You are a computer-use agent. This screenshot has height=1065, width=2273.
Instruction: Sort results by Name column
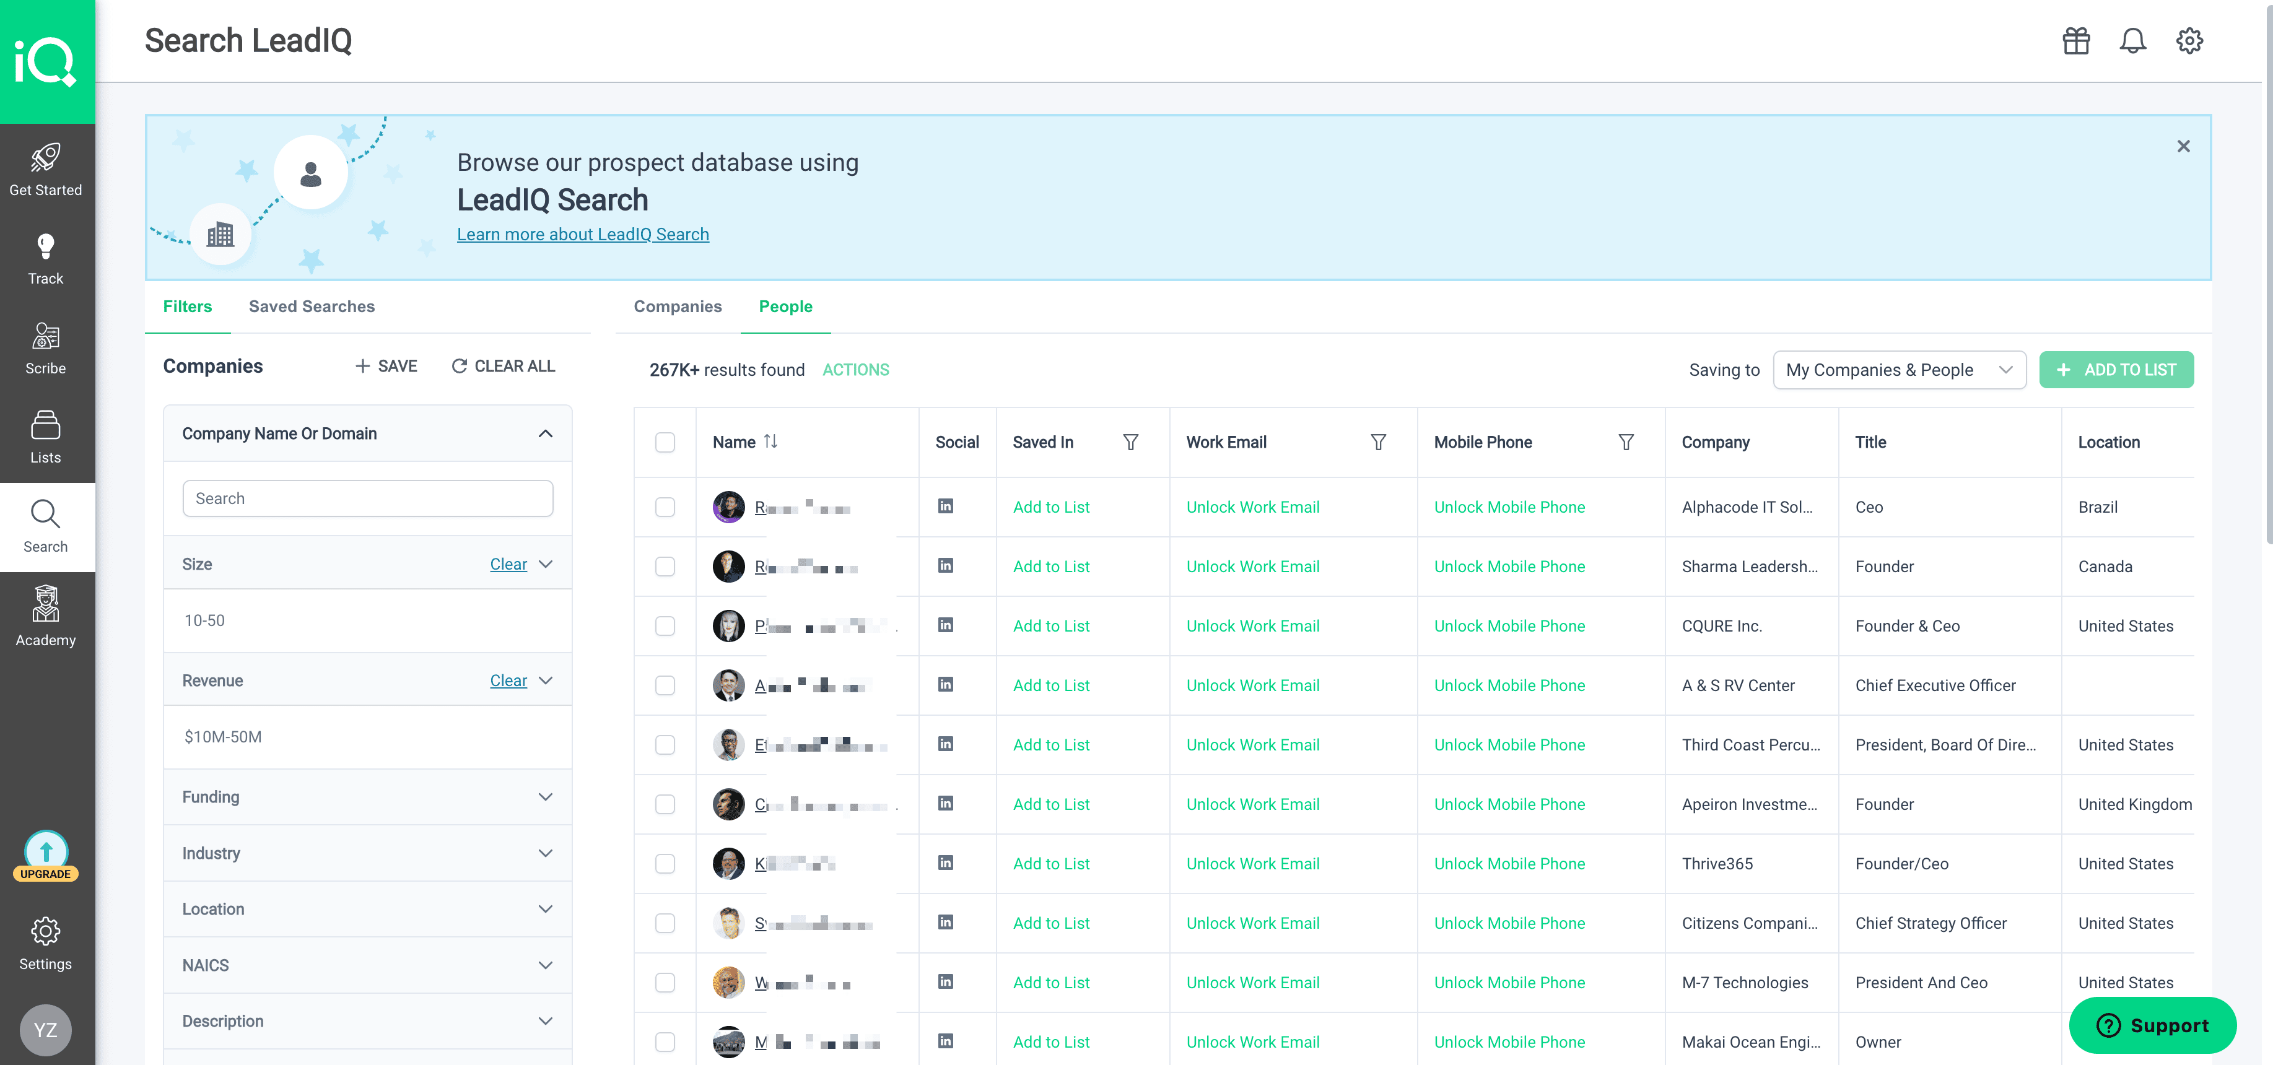(770, 441)
